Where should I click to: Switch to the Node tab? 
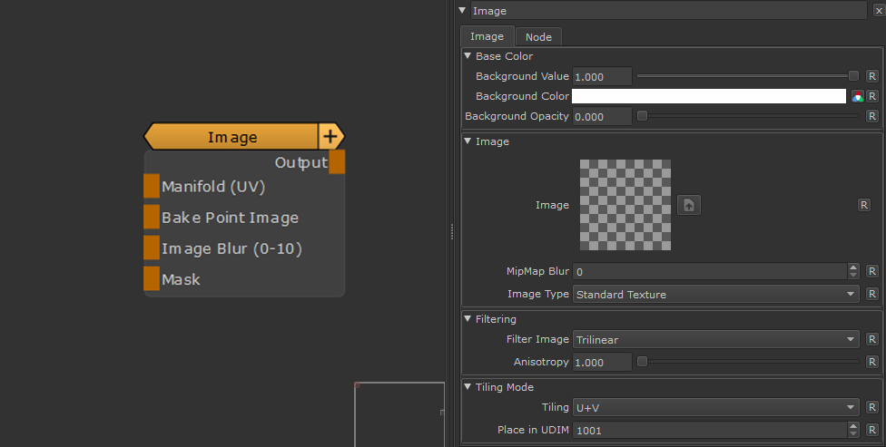[x=538, y=37]
